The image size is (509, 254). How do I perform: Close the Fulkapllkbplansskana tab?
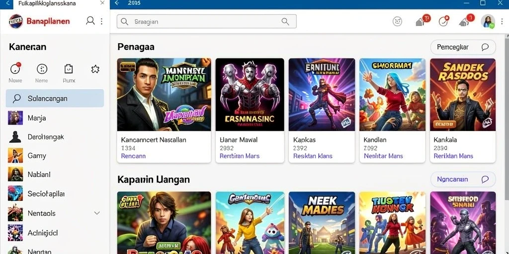click(102, 3)
